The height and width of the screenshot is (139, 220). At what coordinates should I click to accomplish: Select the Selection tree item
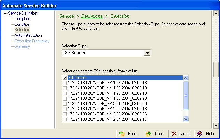coord(22,30)
